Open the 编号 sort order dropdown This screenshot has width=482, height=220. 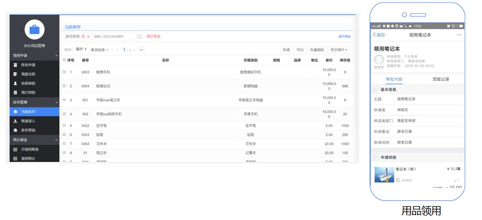coord(81,50)
